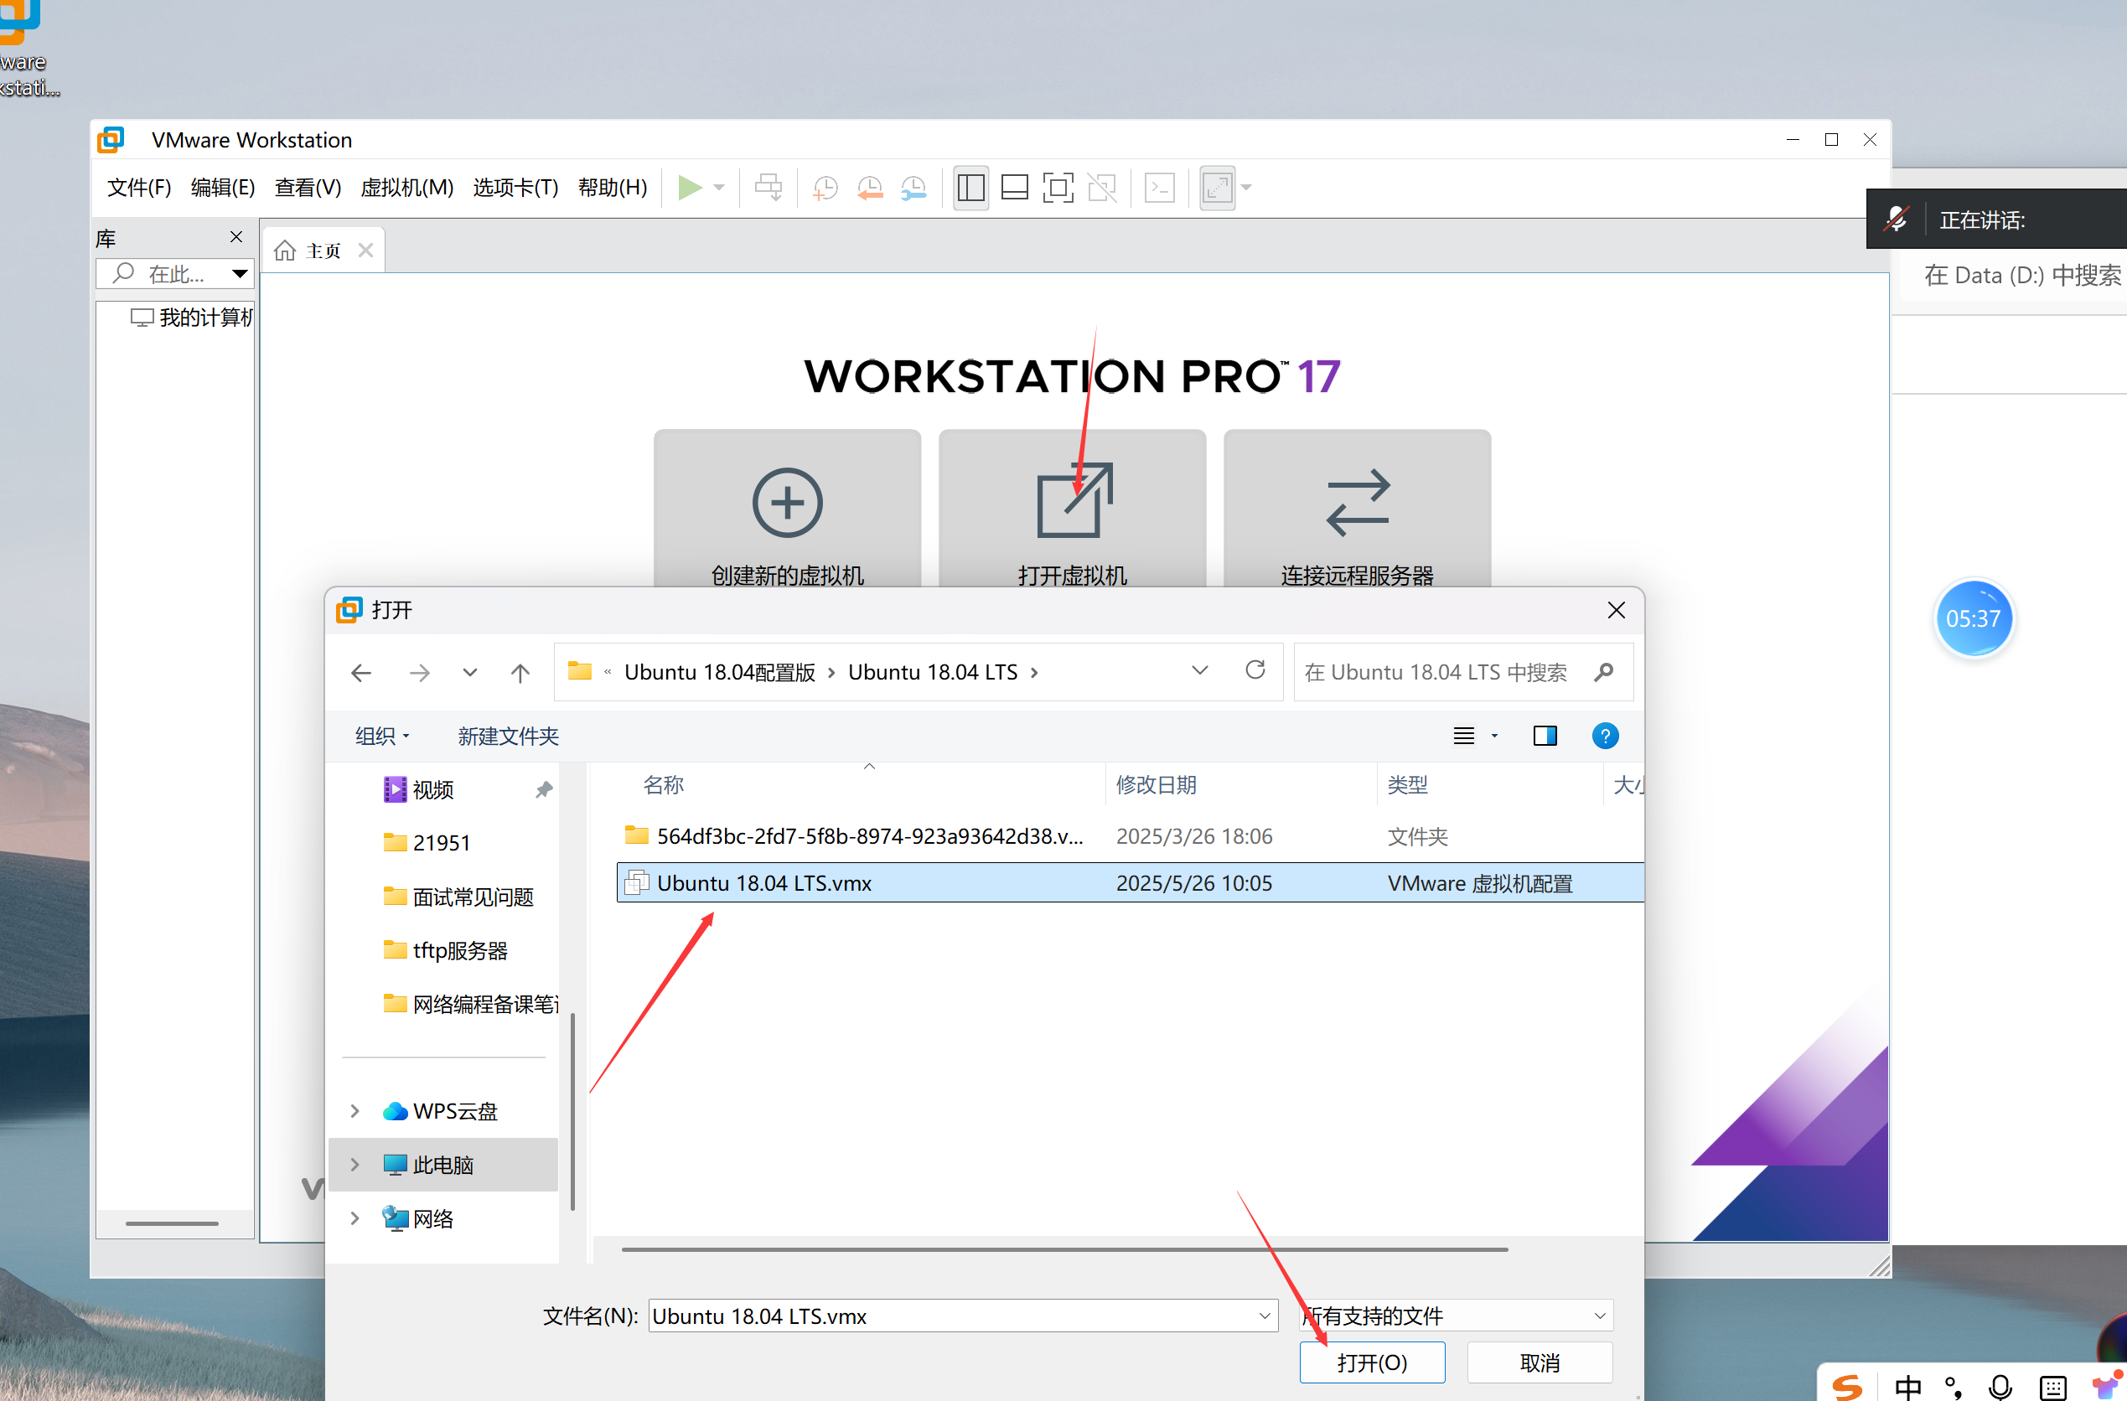Select the Ubuntu 18.04 LTS.vmx file
Screen dimensions: 2127x1401
[x=763, y=883]
